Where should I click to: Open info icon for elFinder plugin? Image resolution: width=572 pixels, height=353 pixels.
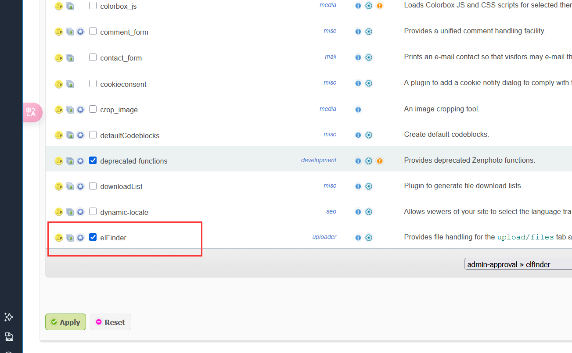pos(358,238)
